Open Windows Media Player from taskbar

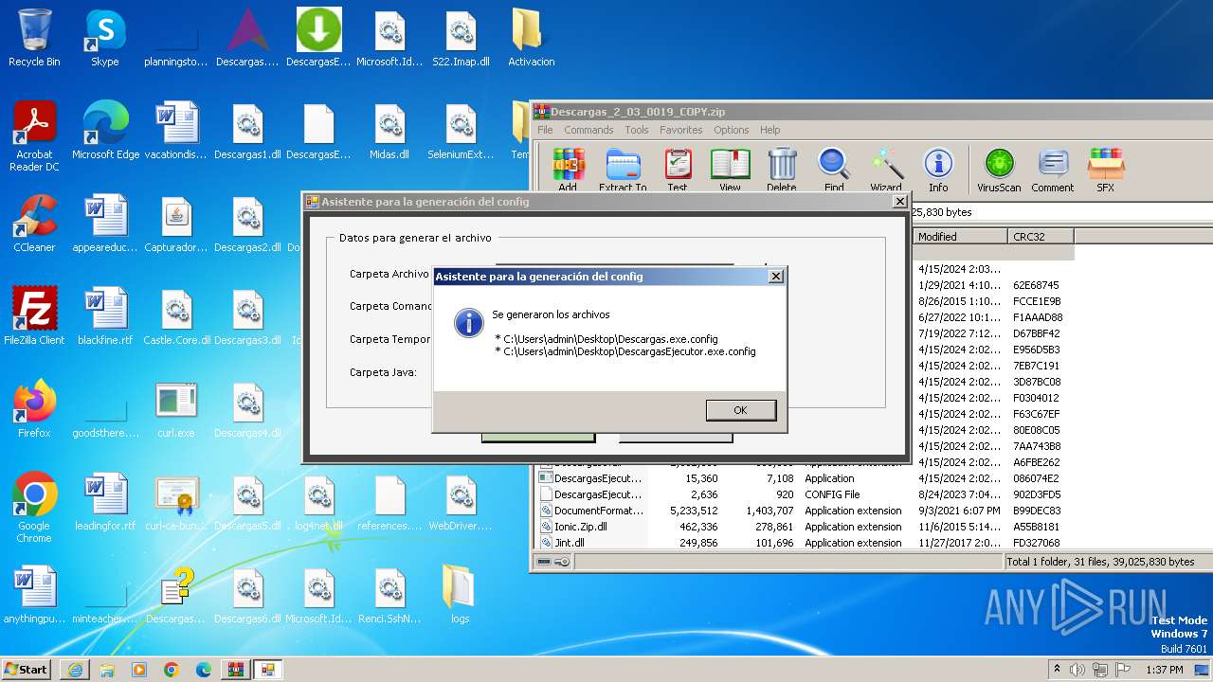[x=139, y=670]
